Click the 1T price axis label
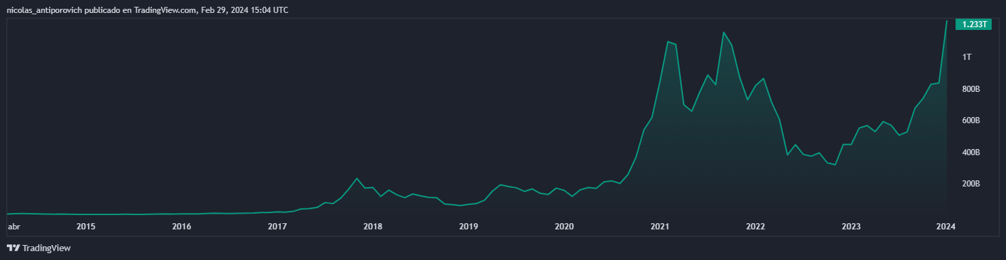 pyautogui.click(x=966, y=57)
